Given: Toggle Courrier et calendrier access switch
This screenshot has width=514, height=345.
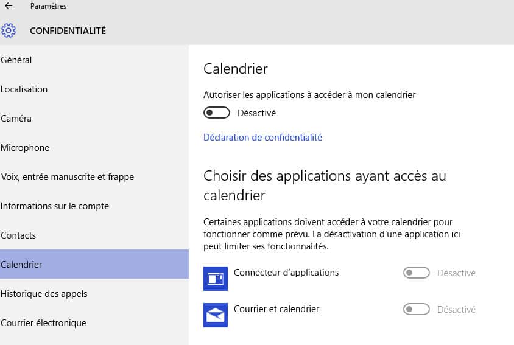Looking at the screenshot, I should (417, 309).
